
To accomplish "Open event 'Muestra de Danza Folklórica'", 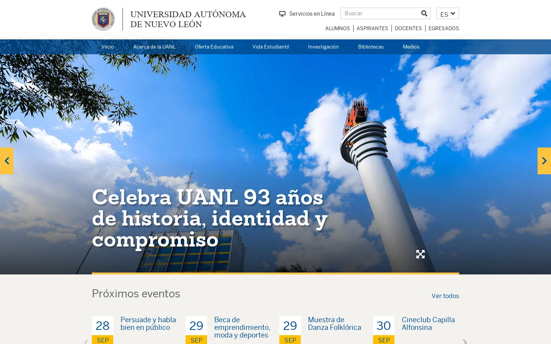I will [334, 323].
